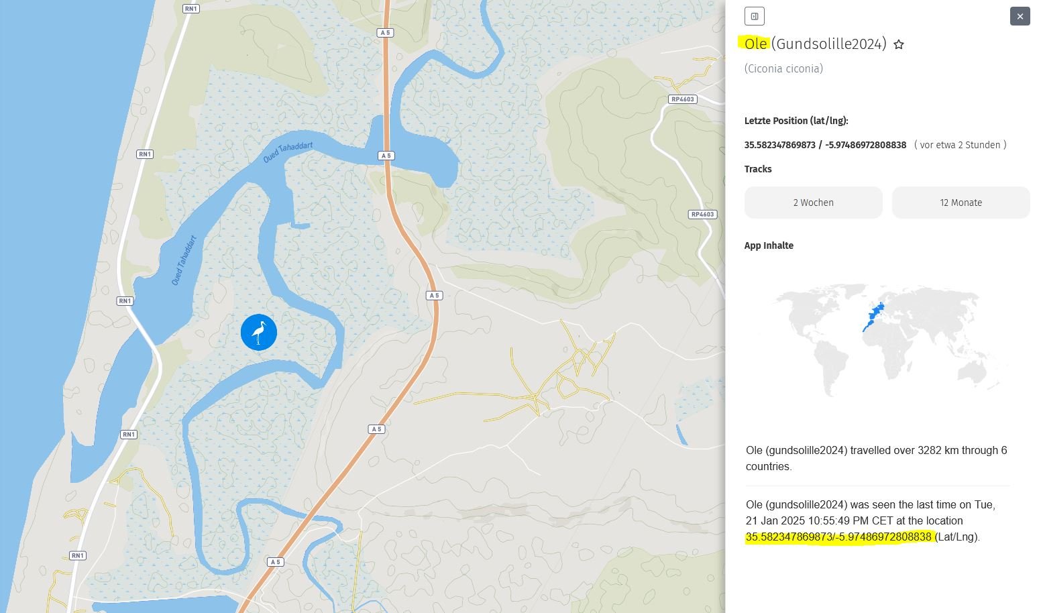Open the world map migration thumbnail

884,339
